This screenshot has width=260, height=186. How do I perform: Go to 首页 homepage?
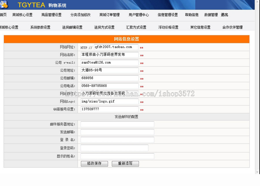(x=3, y=15)
